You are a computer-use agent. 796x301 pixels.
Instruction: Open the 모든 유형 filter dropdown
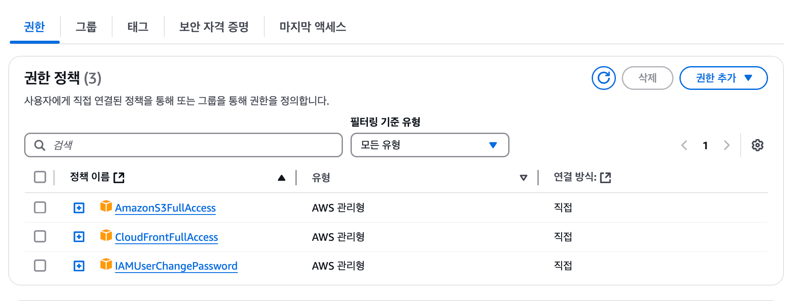click(429, 145)
